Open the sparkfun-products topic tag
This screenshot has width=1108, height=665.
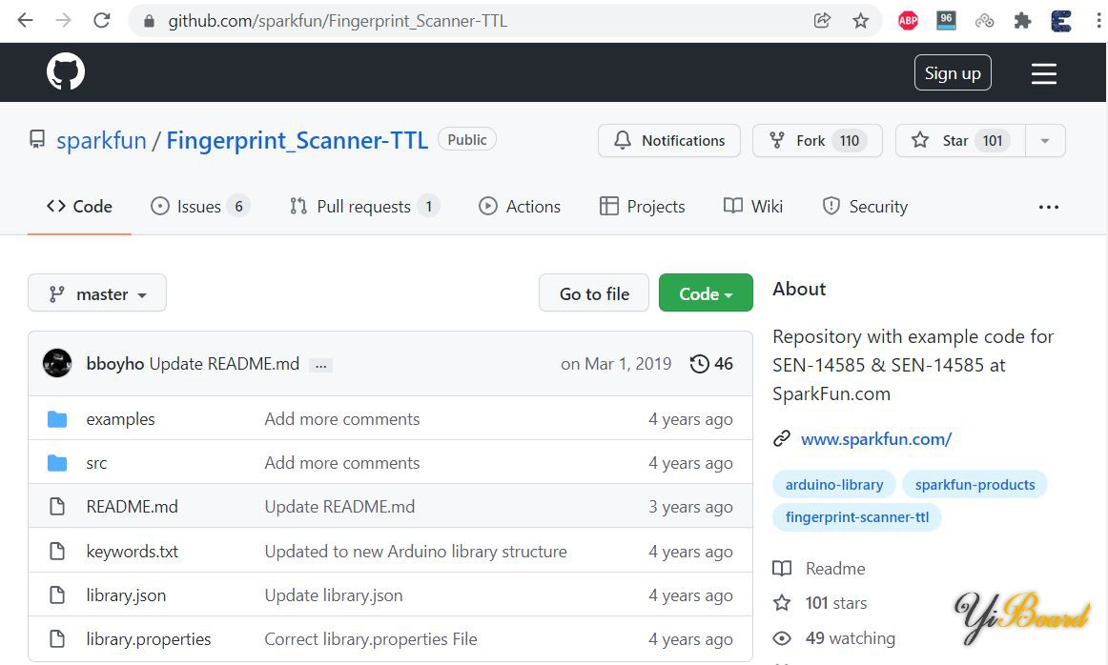(x=975, y=484)
